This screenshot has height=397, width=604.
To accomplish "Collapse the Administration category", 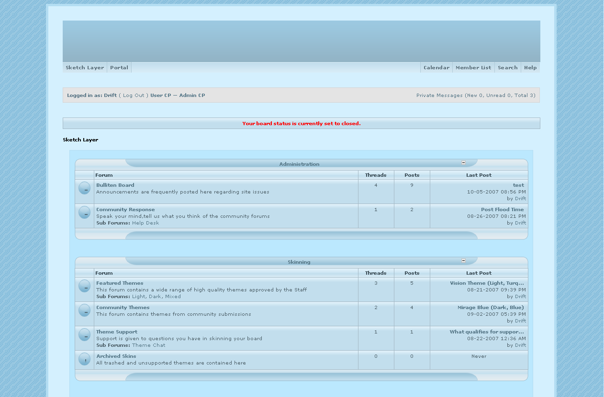I will click(x=463, y=163).
